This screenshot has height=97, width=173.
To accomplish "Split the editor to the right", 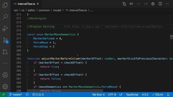I will (160, 4).
